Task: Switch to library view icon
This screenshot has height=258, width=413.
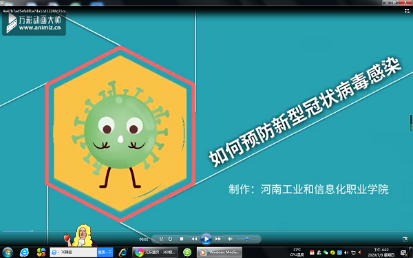Action: pos(407,11)
